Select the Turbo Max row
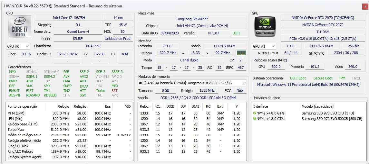The image size is (369, 164). click(x=69, y=130)
